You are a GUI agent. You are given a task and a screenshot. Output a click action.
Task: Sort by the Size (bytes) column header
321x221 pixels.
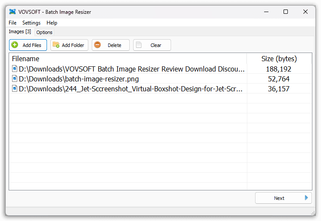tap(279, 59)
